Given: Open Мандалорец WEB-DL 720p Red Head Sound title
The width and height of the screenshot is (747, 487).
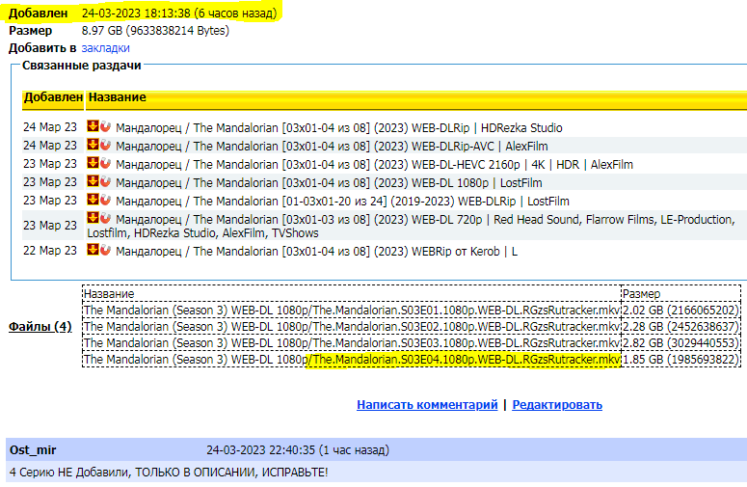Looking at the screenshot, I should (x=412, y=226).
